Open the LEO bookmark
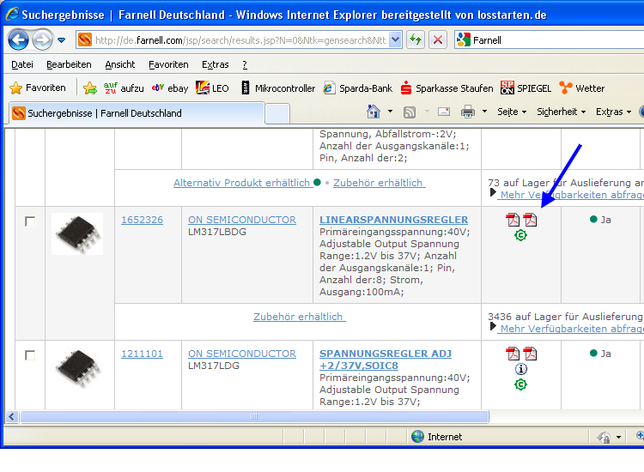 tap(212, 88)
